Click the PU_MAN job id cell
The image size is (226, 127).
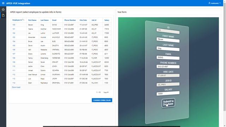(x=95, y=83)
